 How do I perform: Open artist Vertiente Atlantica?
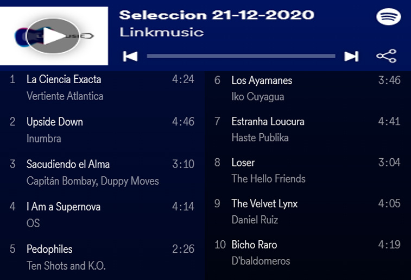point(65,96)
